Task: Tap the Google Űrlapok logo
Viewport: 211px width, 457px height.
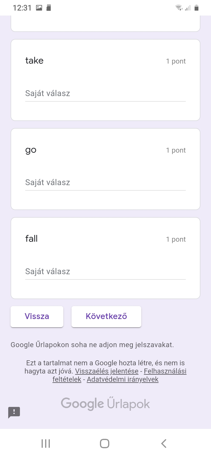Action: click(105, 404)
